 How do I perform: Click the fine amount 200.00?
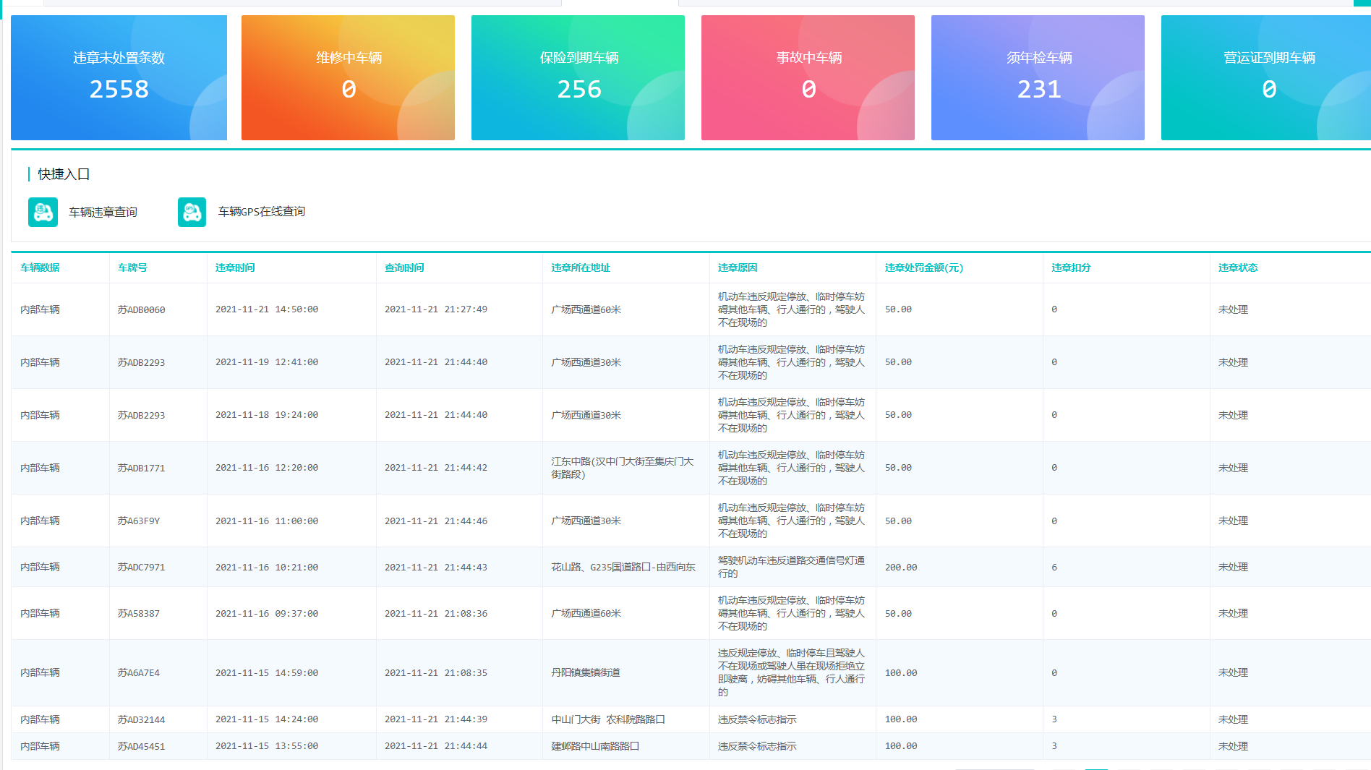pyautogui.click(x=901, y=567)
